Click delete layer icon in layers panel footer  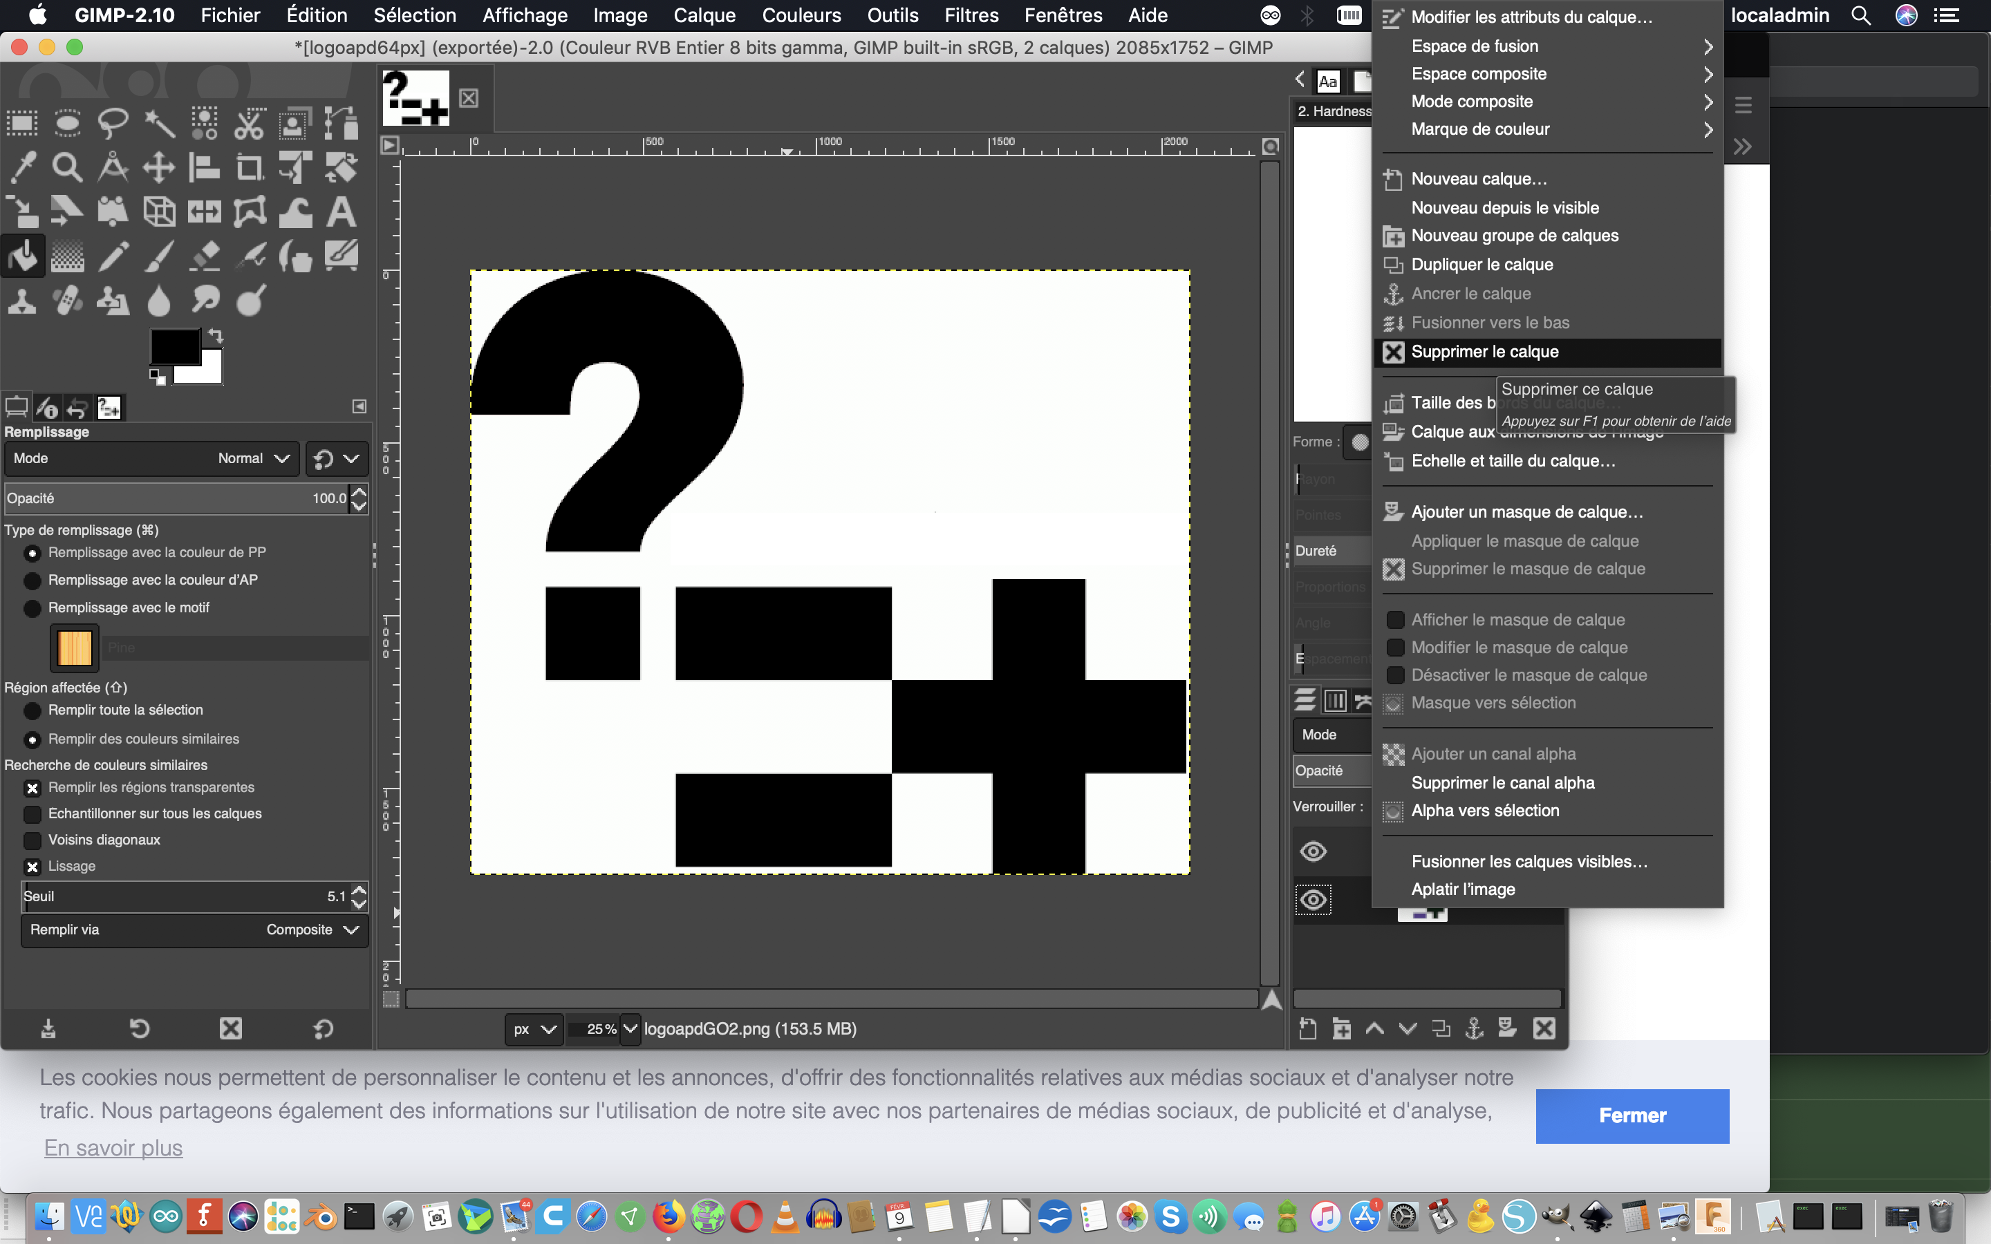pyautogui.click(x=1544, y=1028)
